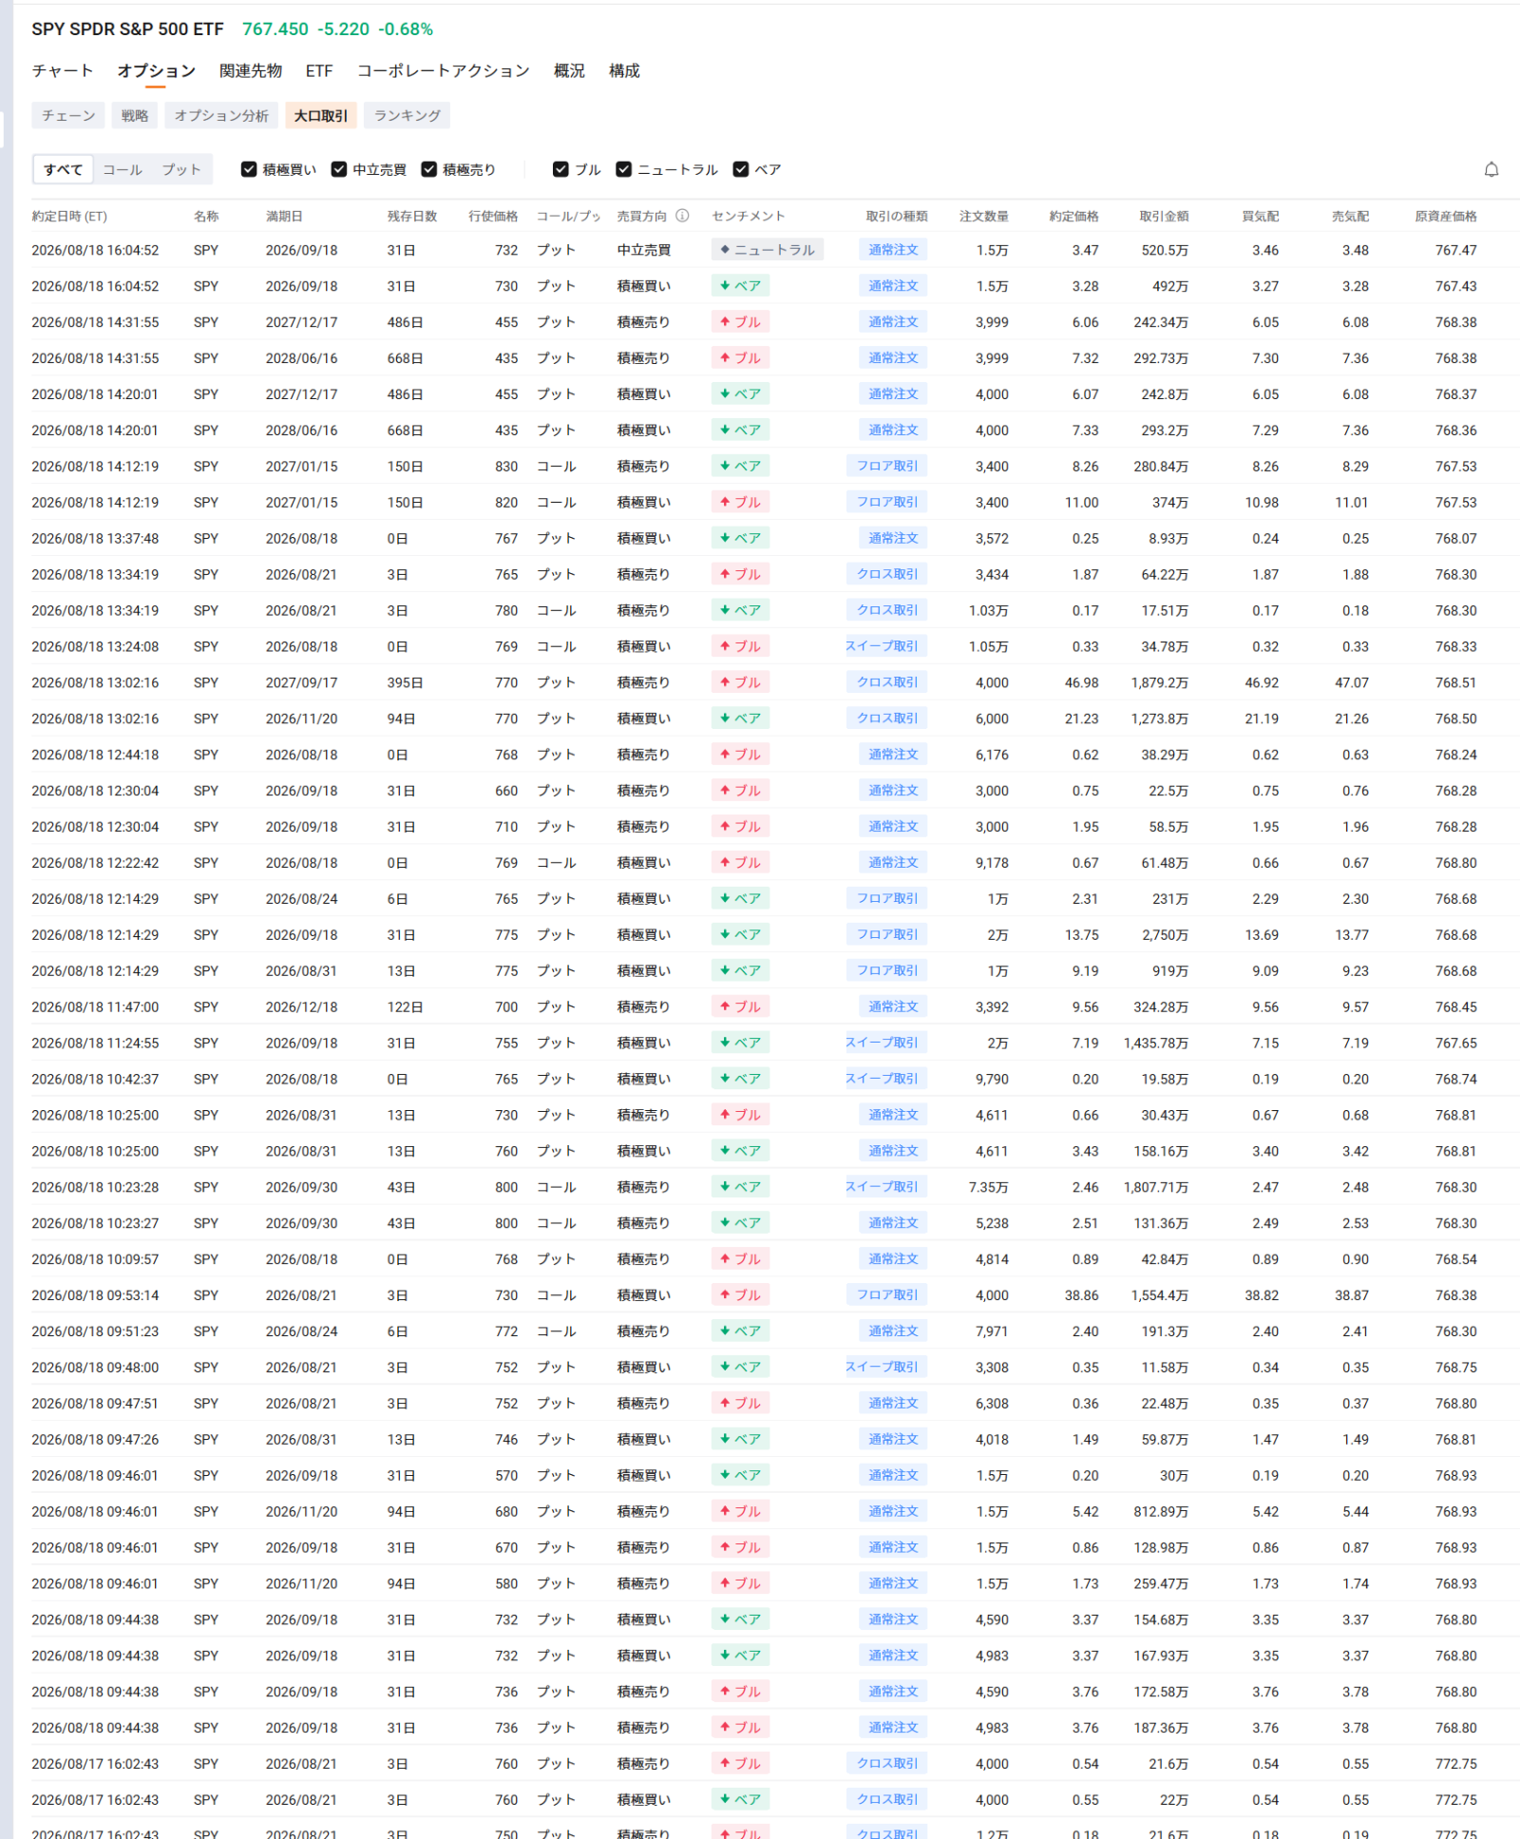Sort by 満期日 column header
The height and width of the screenshot is (1839, 1520).
point(284,216)
